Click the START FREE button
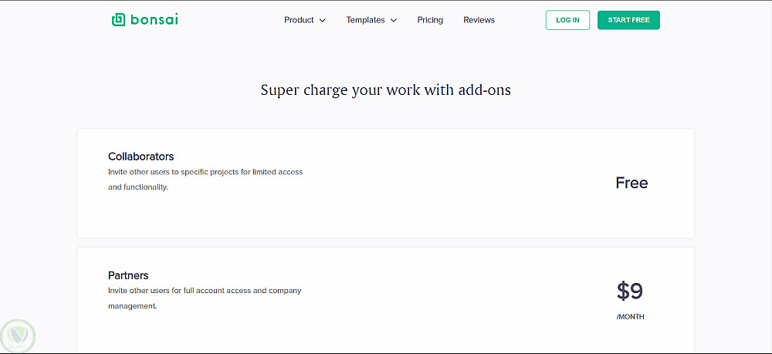The height and width of the screenshot is (354, 772). [x=628, y=20]
